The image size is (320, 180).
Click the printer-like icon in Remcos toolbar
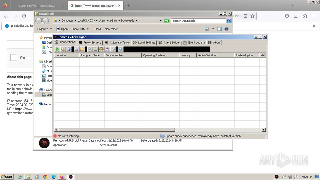[113, 49]
